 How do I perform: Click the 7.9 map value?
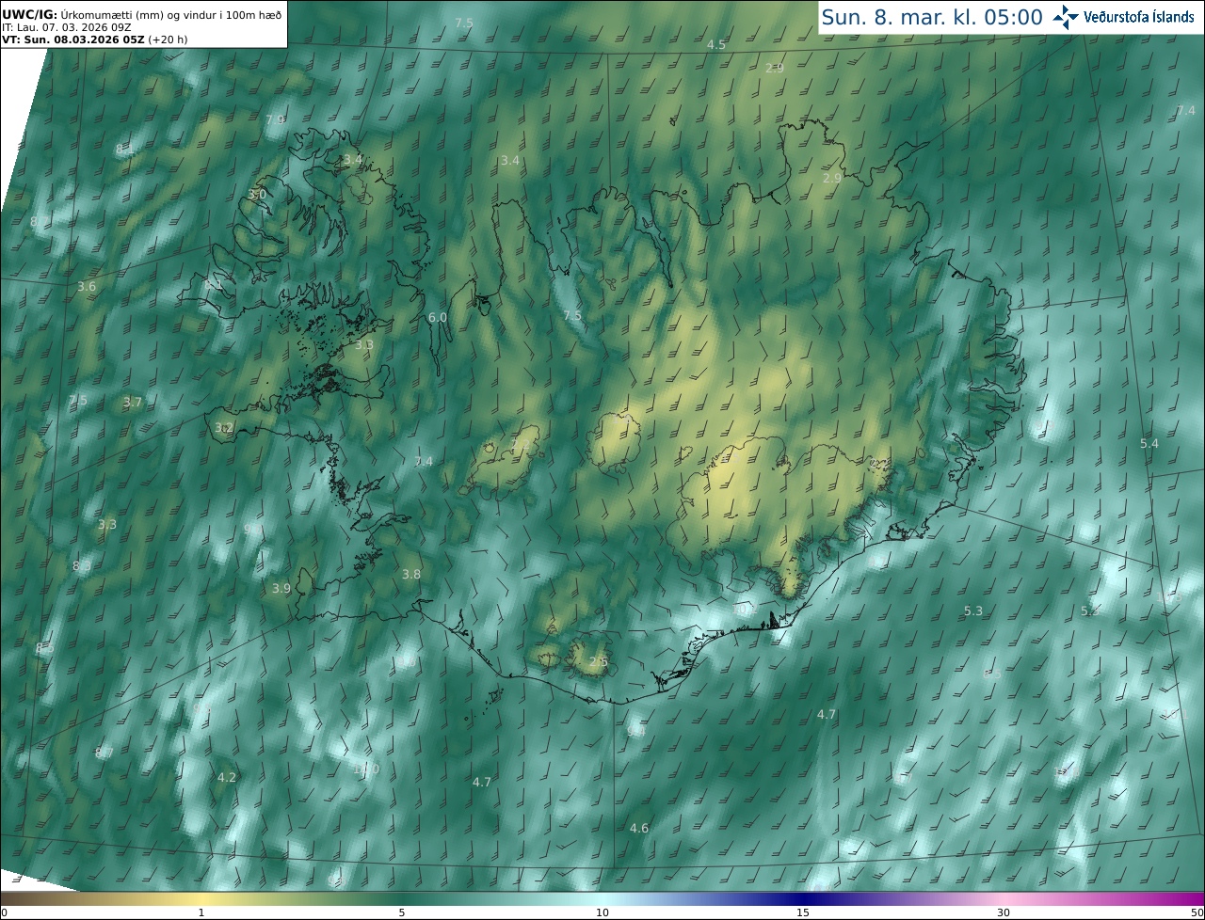(x=275, y=119)
